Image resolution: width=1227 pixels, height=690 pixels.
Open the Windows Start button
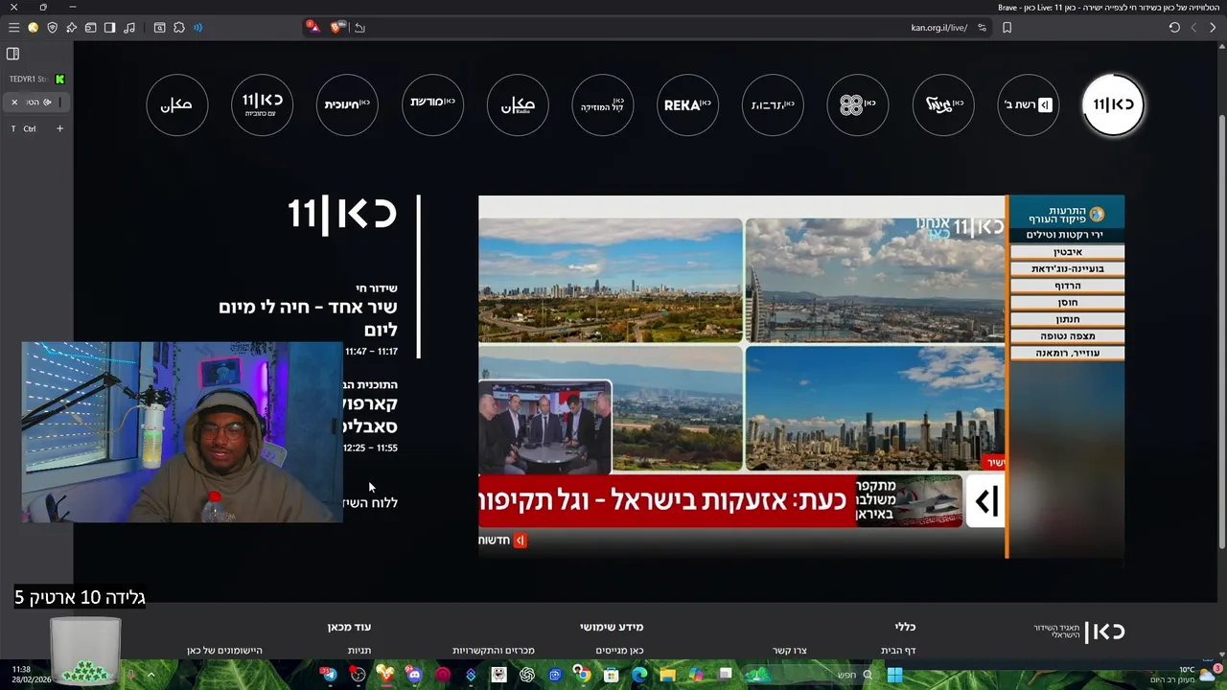point(894,675)
